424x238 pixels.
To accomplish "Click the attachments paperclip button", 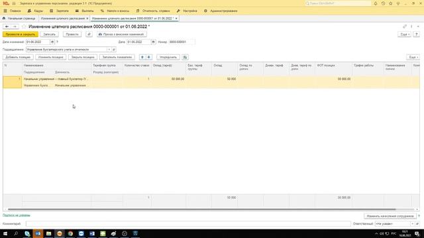I will pyautogui.click(x=89, y=34).
